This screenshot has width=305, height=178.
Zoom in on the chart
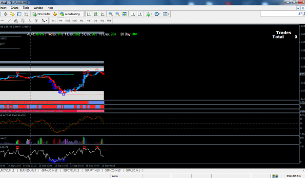coord(110,14)
